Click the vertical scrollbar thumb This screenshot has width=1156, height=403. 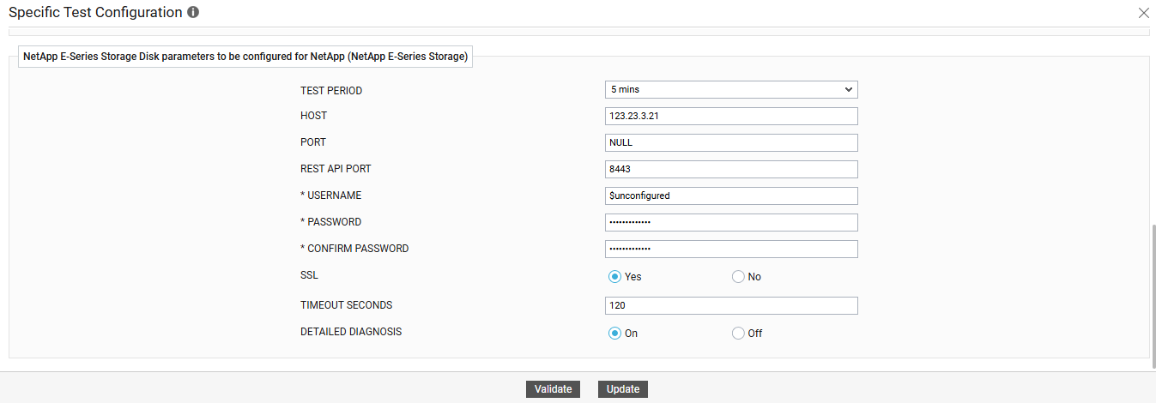(x=1153, y=296)
